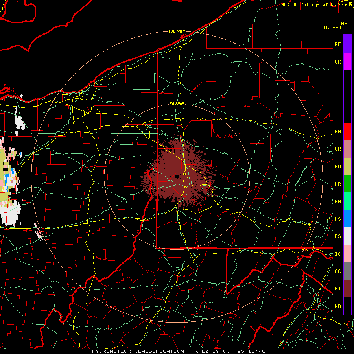Select the BD olive legend swatch
Screen dimensions: 354x354
click(347, 167)
